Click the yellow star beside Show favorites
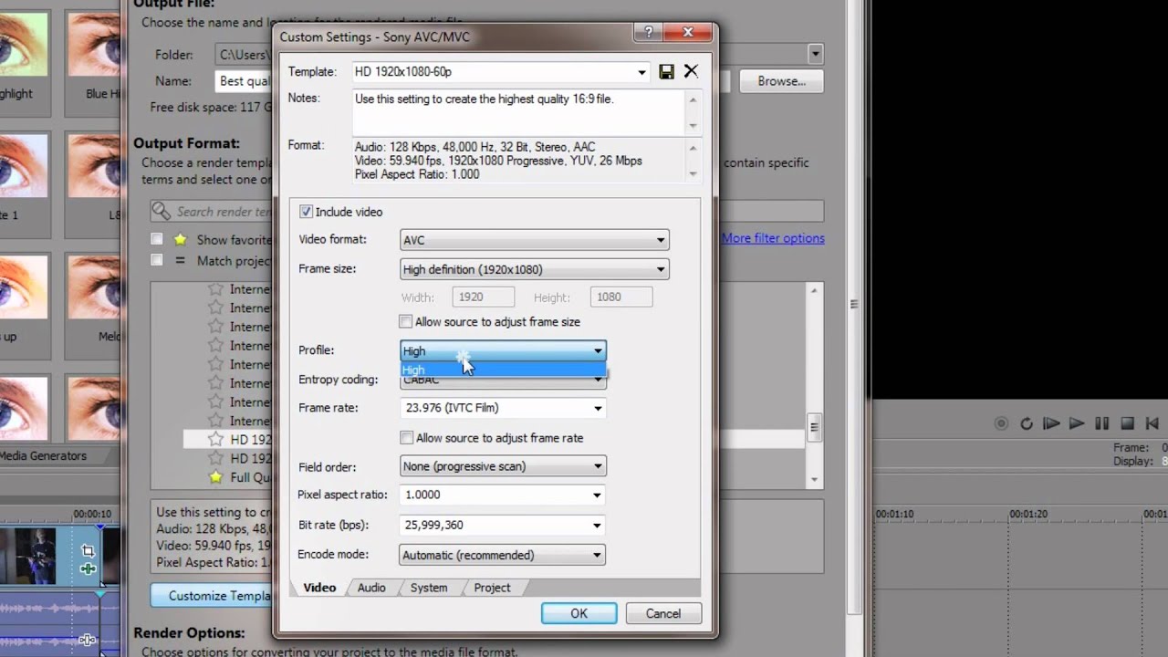Image resolution: width=1168 pixels, height=657 pixels. [x=181, y=240]
